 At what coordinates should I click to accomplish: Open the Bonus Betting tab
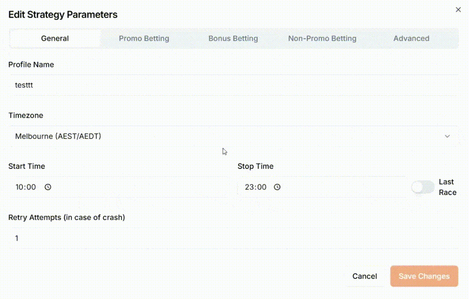tap(233, 38)
